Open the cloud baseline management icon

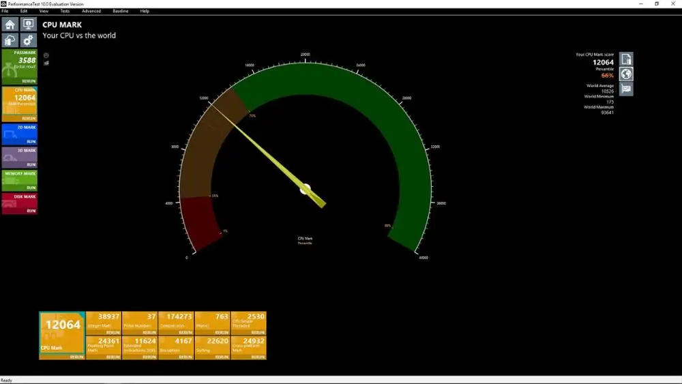point(10,40)
